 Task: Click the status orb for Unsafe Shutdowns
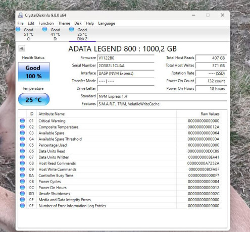coord(22,193)
